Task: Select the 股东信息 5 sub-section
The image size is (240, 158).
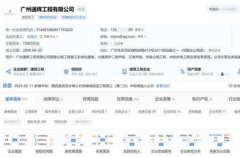Action: tap(53, 111)
